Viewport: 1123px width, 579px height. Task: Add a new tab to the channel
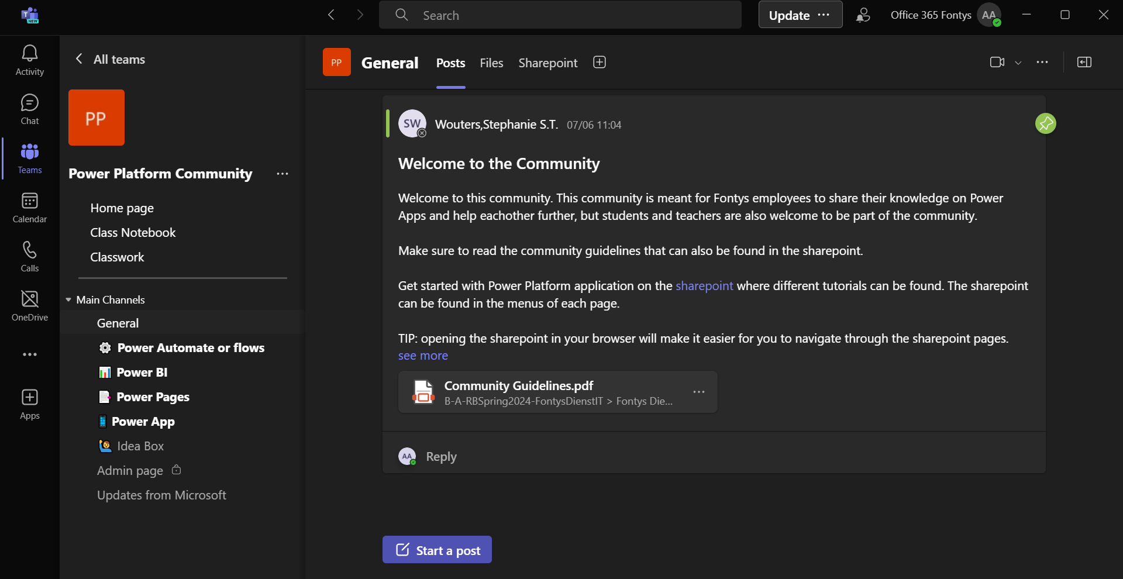(x=600, y=63)
